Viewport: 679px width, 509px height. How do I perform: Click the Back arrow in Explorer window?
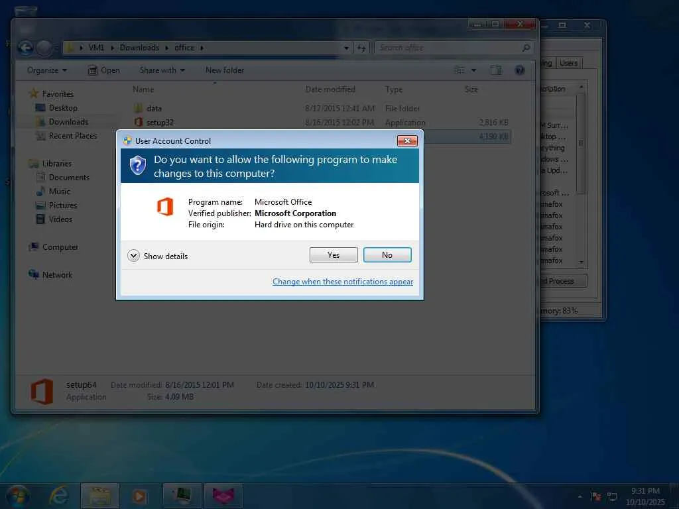click(x=26, y=48)
